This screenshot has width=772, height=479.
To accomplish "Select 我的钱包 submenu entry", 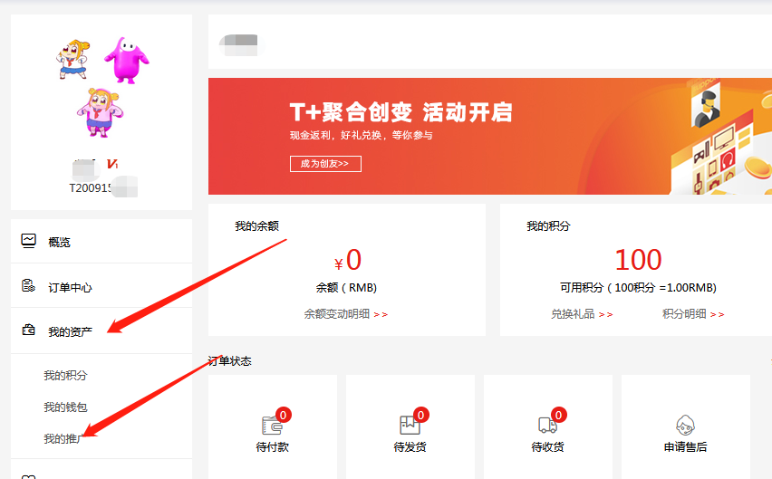I will [65, 407].
